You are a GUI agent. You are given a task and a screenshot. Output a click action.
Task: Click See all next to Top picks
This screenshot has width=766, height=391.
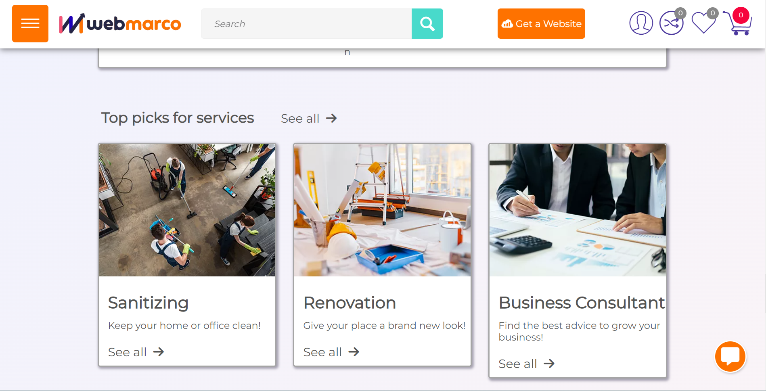tap(309, 119)
